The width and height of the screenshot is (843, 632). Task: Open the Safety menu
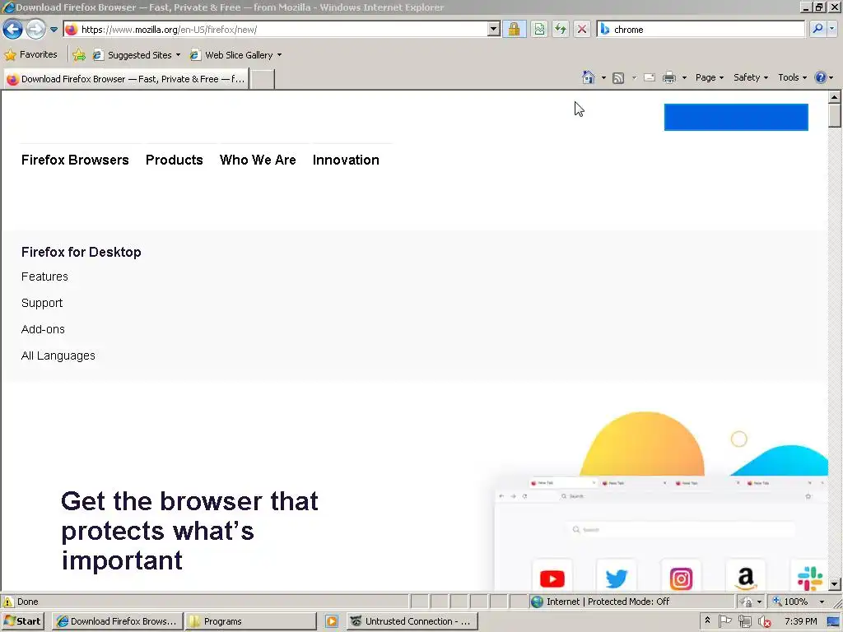(x=751, y=78)
